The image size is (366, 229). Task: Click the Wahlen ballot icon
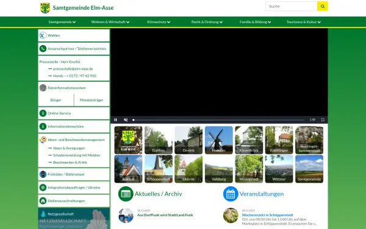43,35
